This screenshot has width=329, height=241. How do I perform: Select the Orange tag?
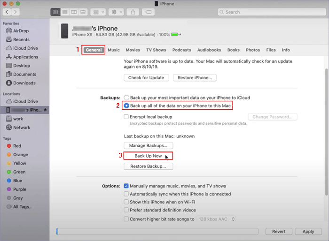(17, 155)
